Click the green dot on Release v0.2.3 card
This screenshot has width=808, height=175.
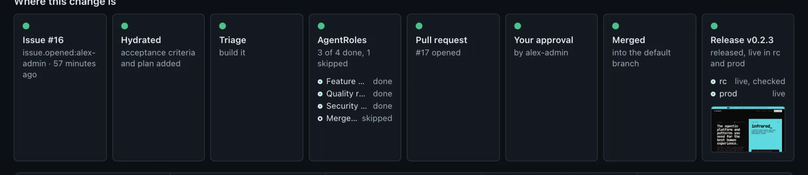714,26
